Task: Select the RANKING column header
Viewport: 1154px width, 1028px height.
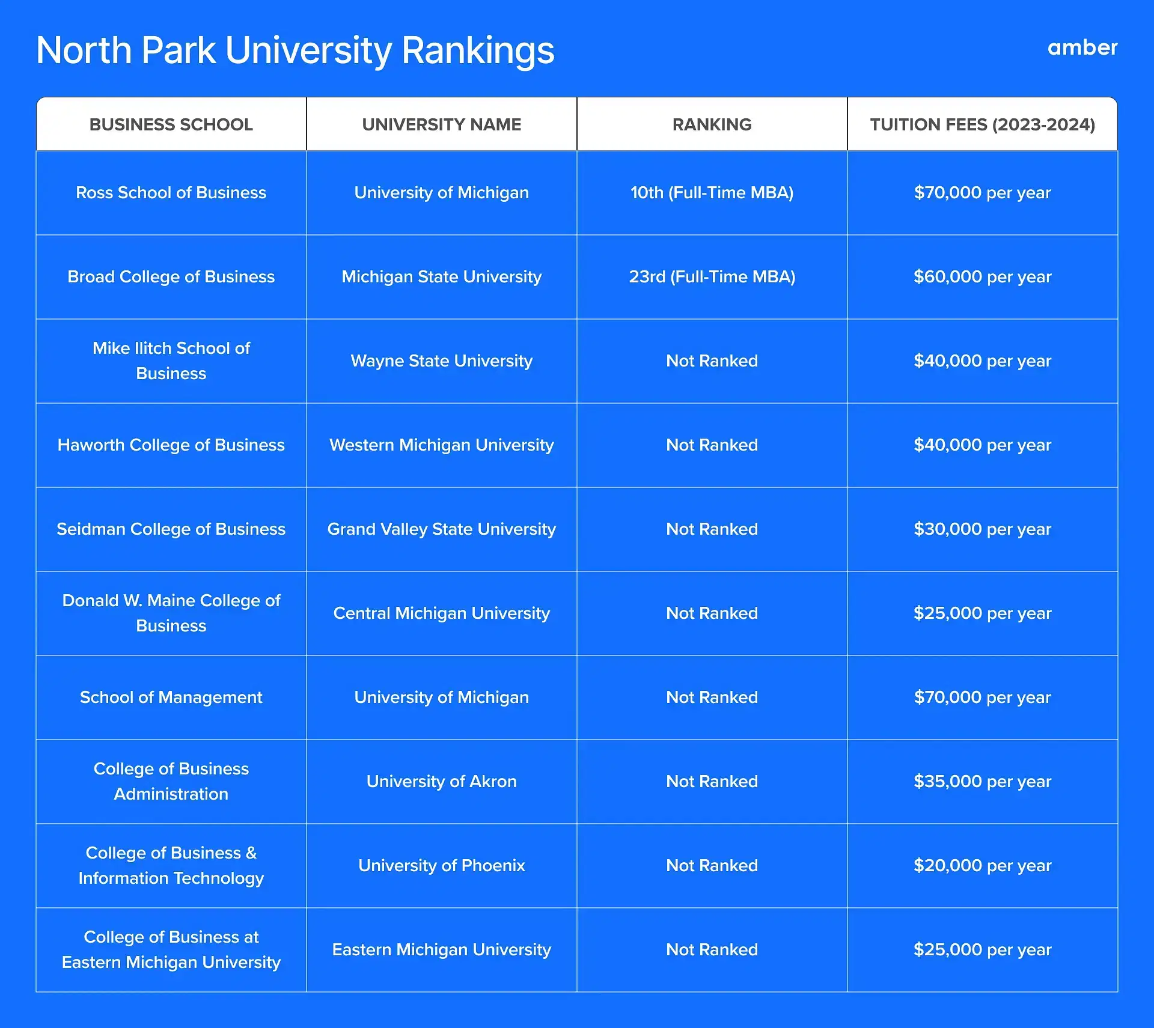Action: click(712, 124)
